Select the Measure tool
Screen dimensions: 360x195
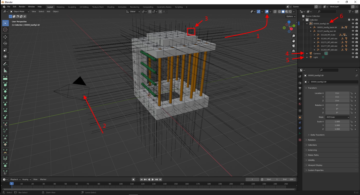pyautogui.click(x=5, y=71)
